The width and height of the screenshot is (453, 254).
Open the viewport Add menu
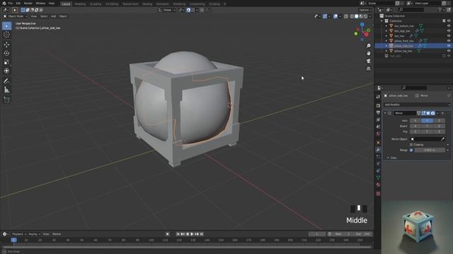pos(54,16)
